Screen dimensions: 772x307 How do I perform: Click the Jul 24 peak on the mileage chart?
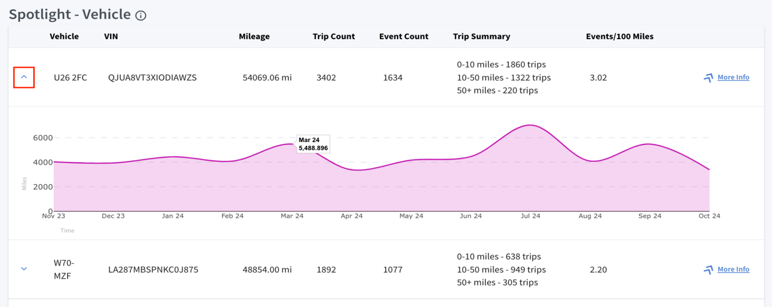click(530, 125)
